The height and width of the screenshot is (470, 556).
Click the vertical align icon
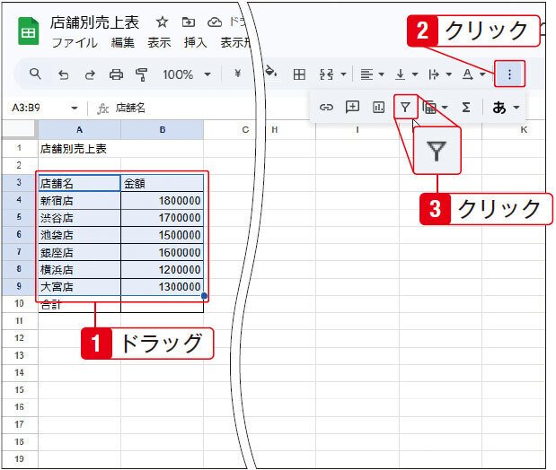[x=401, y=74]
